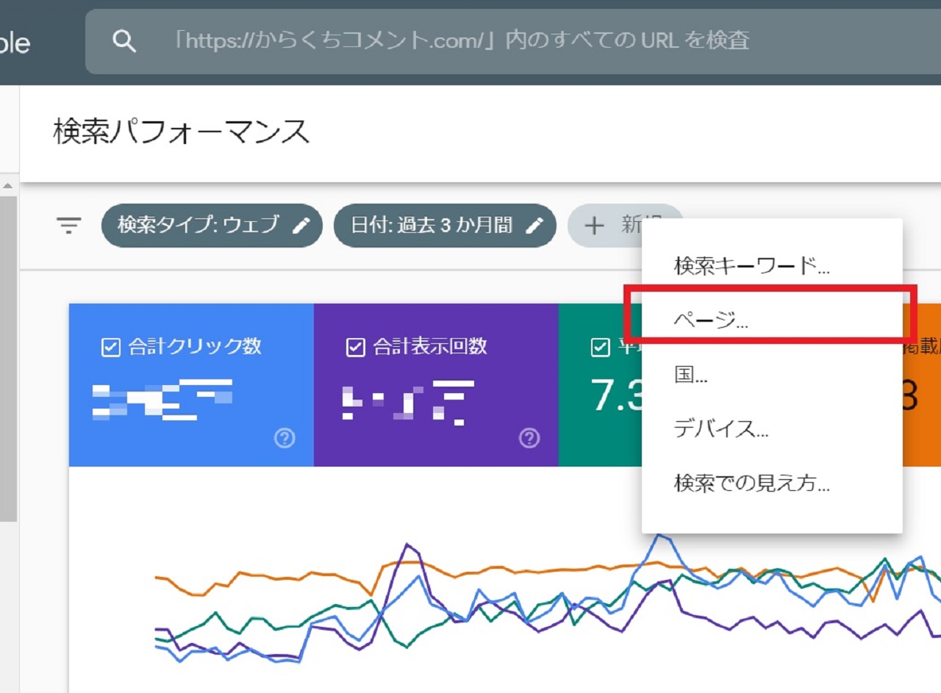Open help icon on 合計表示回数 card

point(529,439)
